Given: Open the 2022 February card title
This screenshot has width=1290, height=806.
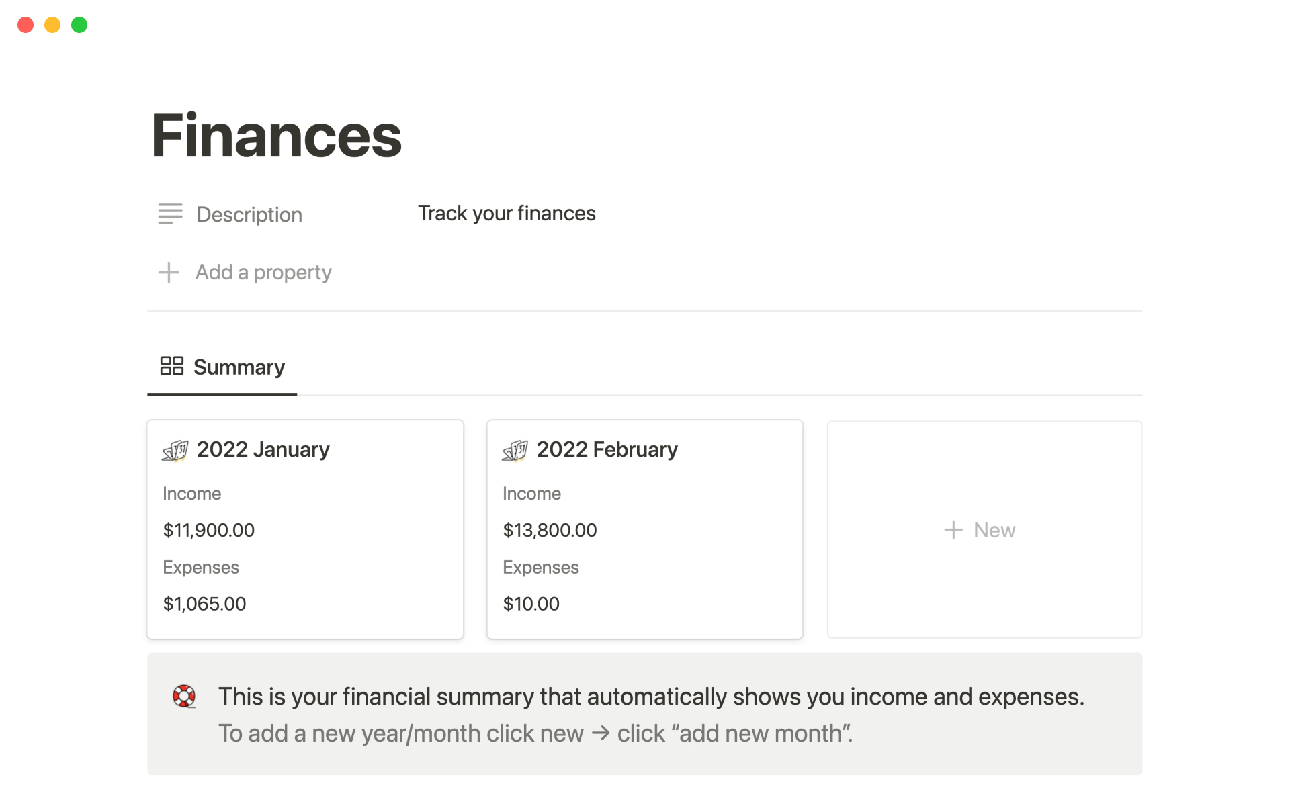Looking at the screenshot, I should pos(607,449).
